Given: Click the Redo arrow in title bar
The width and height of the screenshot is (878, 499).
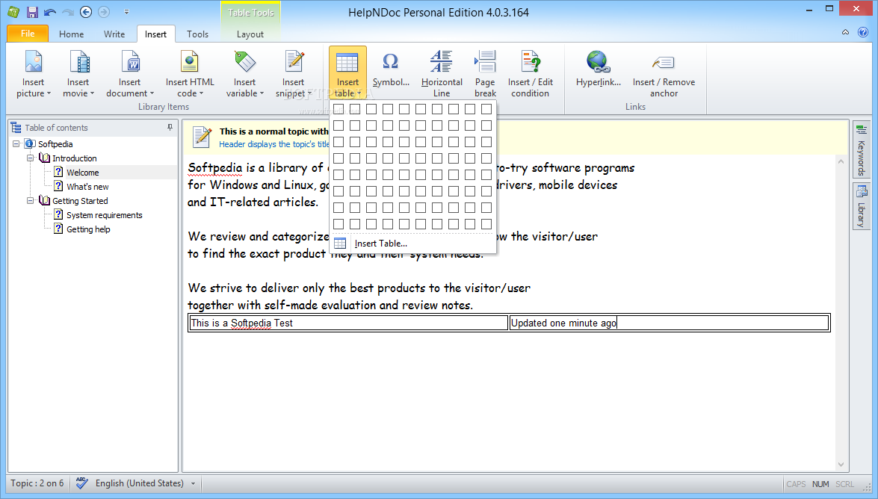Looking at the screenshot, I should (68, 12).
